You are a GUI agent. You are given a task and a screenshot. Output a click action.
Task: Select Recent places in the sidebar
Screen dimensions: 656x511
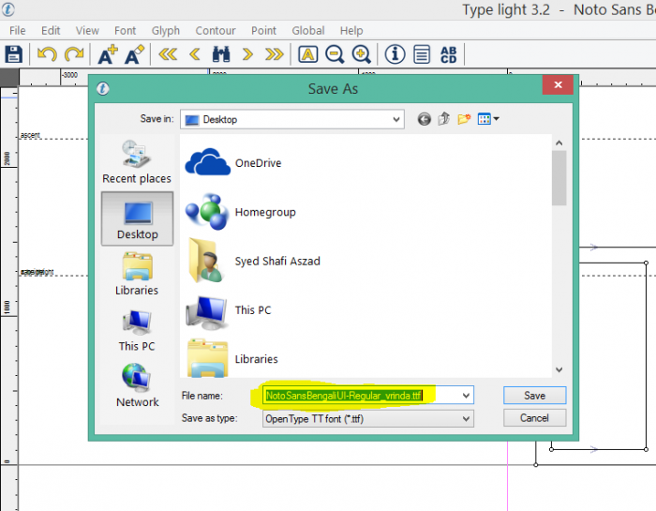pyautogui.click(x=137, y=162)
